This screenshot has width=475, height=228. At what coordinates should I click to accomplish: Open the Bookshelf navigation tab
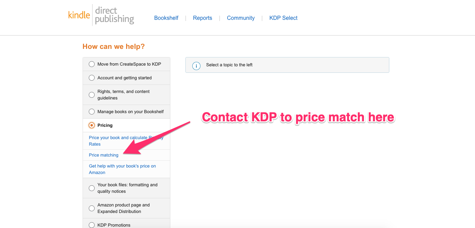tap(166, 18)
